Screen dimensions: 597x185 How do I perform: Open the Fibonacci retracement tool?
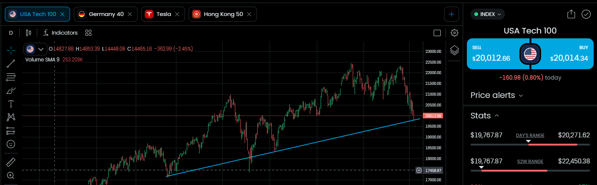point(11,77)
